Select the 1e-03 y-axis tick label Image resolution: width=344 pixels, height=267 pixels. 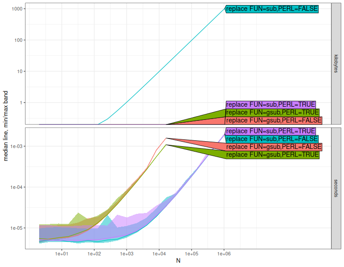tap(17, 146)
